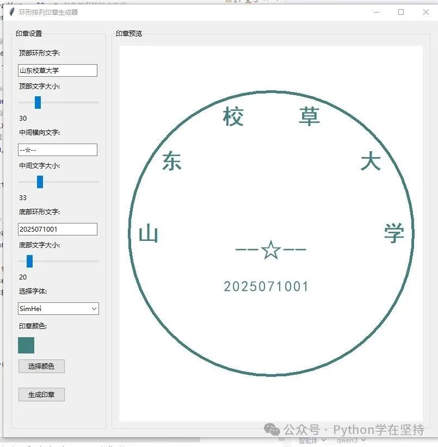Click the top ring text input field
Screen dimensions: 438x447
pyautogui.click(x=58, y=70)
